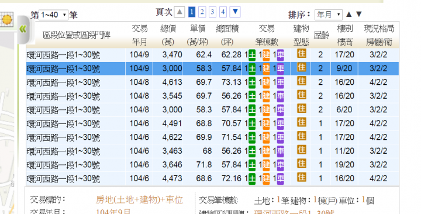Click the 單價(萬/坪) column header
Image resolution: width=421 pixels, height=214 pixels.
pos(198,35)
